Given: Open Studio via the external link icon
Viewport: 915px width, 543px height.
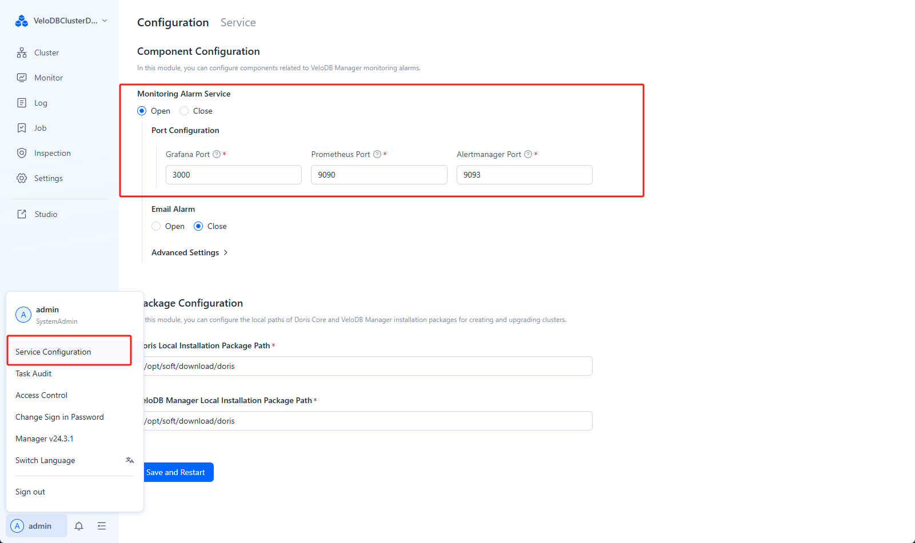Looking at the screenshot, I should coord(22,214).
